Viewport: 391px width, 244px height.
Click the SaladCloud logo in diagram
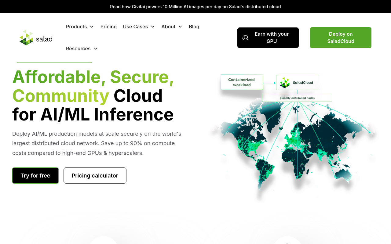coord(285,83)
